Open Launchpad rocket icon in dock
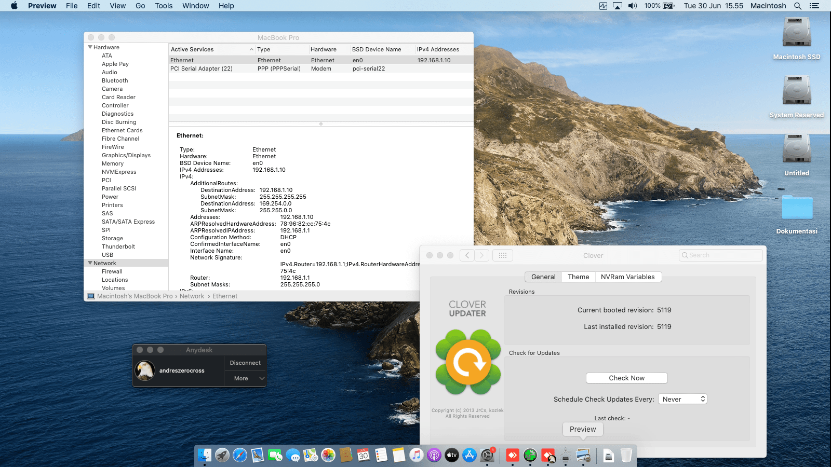831x467 pixels. [222, 456]
